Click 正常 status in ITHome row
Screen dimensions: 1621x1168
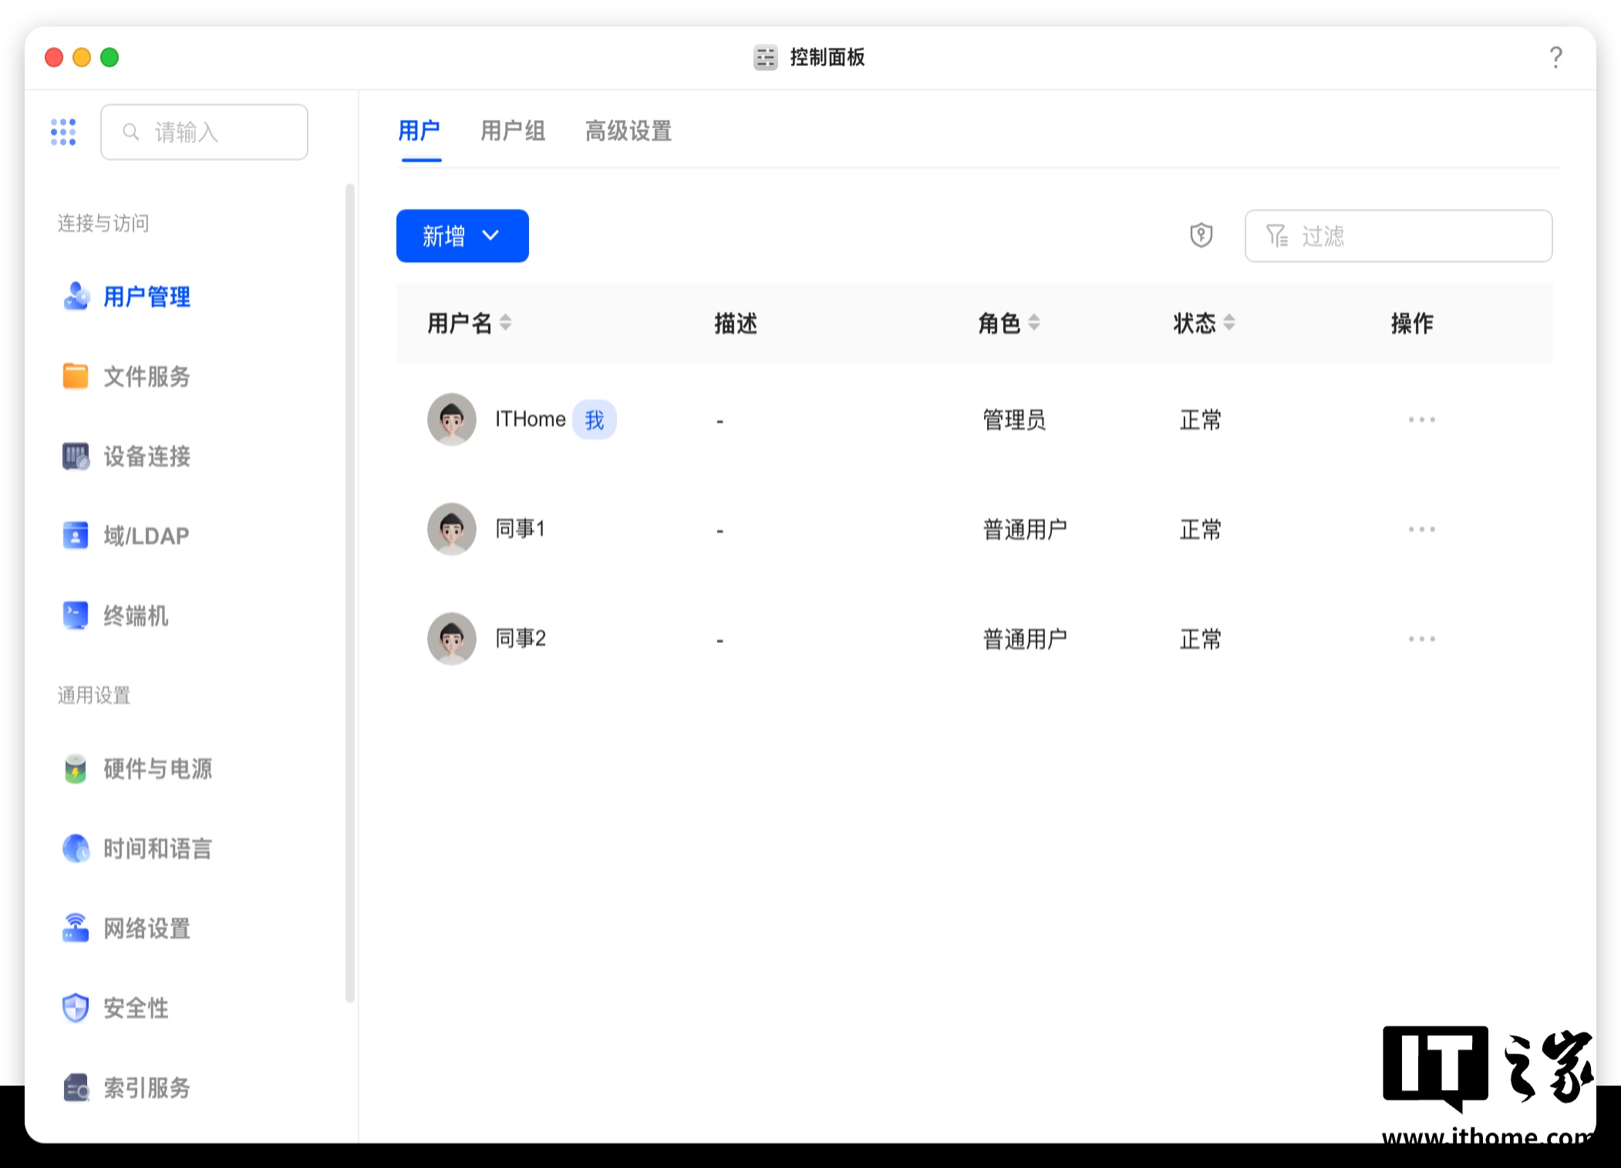click(1201, 420)
